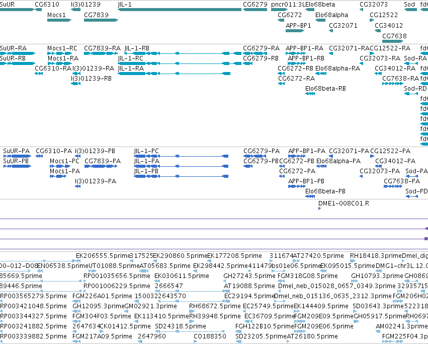This screenshot has height=344, width=428.
Task: Open the SuUR-RA transcript label
Action: [x=14, y=48]
